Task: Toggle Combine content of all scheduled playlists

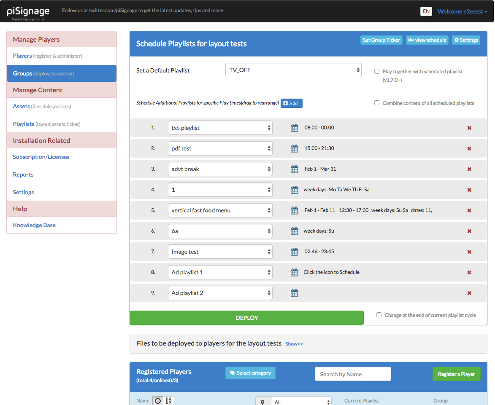Action: pos(377,103)
